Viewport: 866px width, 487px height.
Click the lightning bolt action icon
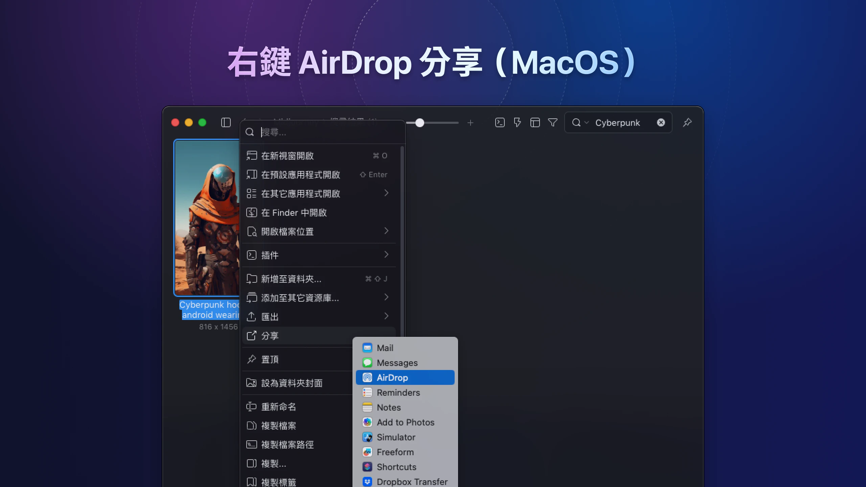pyautogui.click(x=517, y=122)
